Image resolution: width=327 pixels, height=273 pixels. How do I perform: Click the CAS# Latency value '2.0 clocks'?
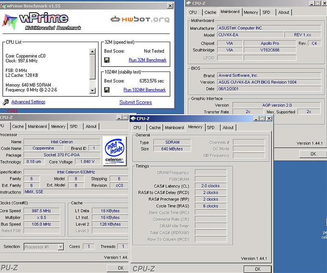(211, 186)
